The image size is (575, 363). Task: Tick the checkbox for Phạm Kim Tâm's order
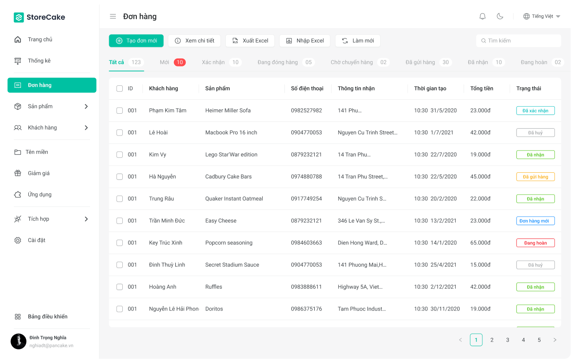pyautogui.click(x=119, y=110)
